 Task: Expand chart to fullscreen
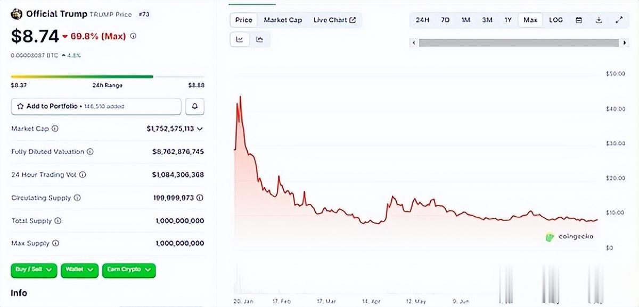tap(619, 20)
